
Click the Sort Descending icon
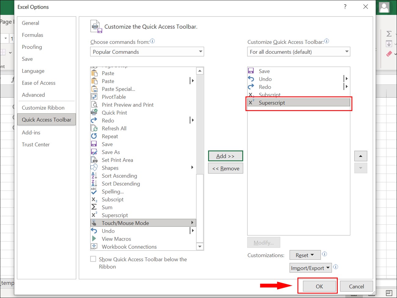pos(94,183)
